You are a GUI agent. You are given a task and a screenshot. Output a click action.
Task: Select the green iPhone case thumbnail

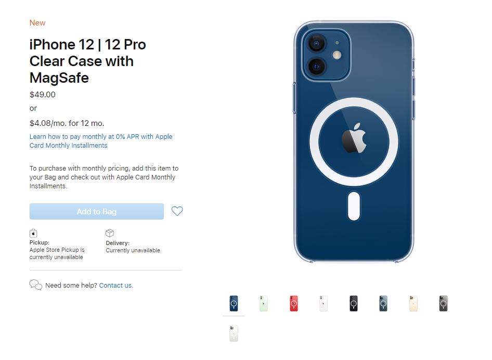pos(264,303)
